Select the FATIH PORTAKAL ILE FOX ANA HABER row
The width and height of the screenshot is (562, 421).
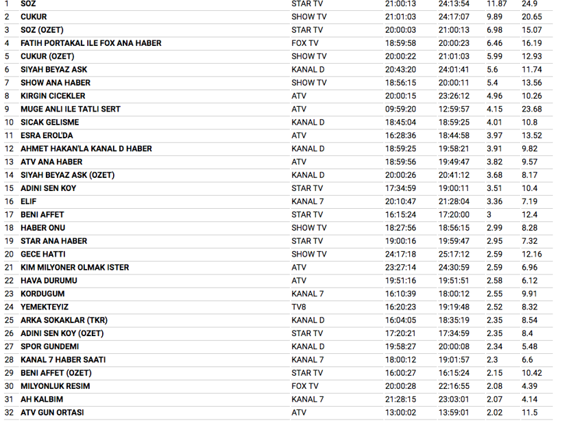click(90, 43)
